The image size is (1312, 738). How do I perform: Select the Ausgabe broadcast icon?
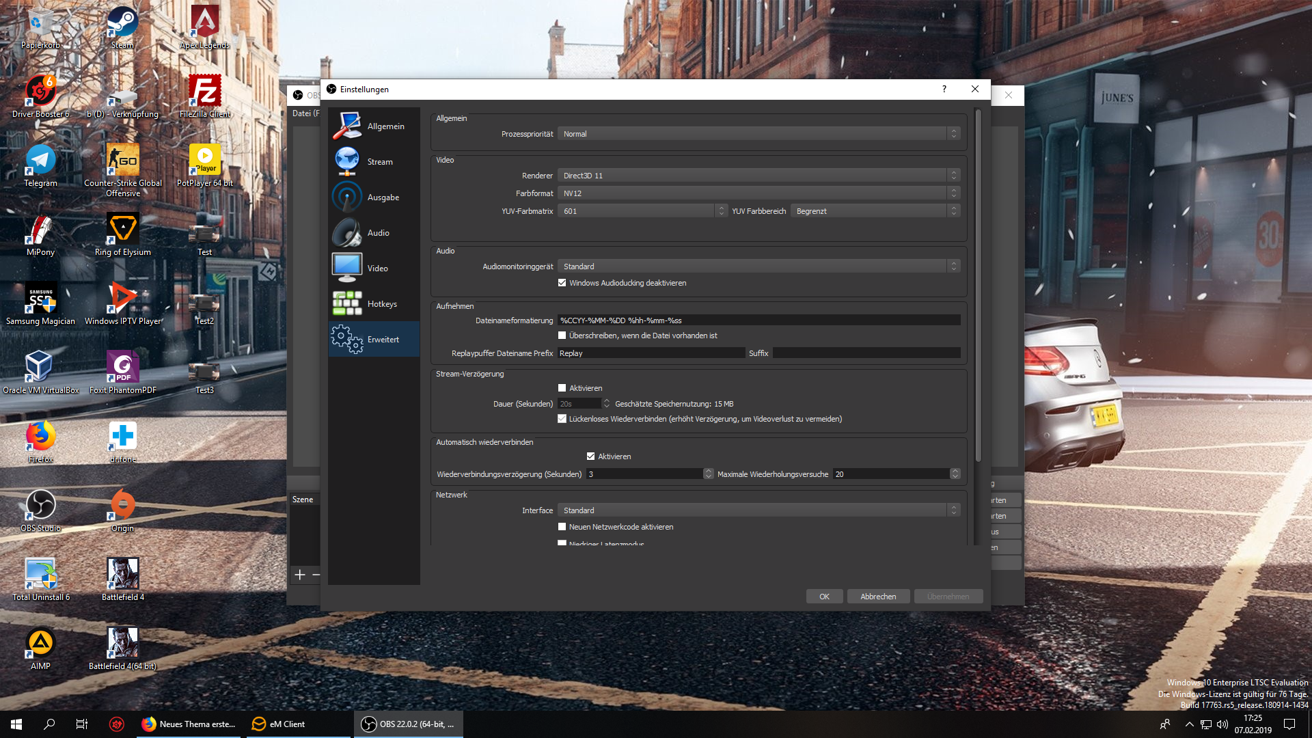[x=347, y=197]
